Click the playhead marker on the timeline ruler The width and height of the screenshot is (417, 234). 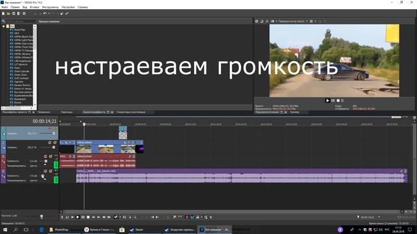coord(84,124)
